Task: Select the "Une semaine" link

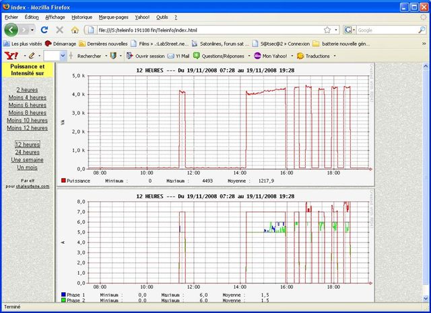Action: click(x=27, y=160)
